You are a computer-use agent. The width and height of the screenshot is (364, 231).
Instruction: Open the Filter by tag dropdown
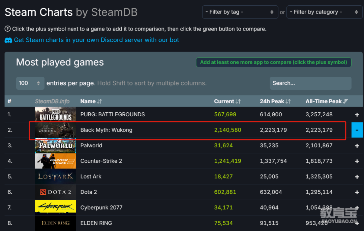pos(240,12)
